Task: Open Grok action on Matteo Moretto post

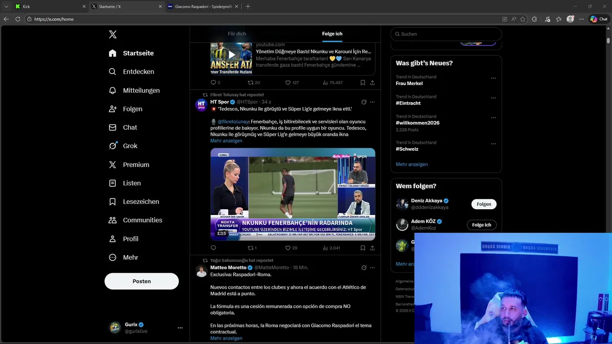Action: pyautogui.click(x=364, y=268)
